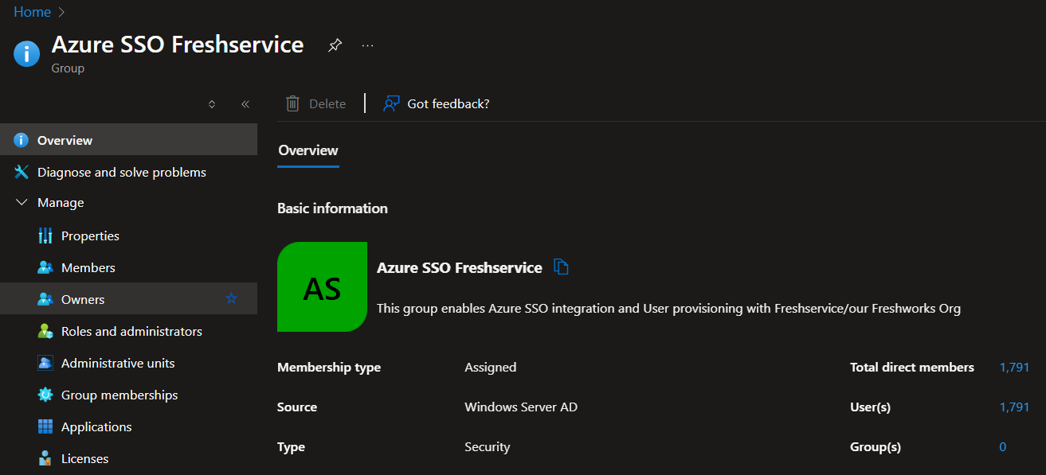Select the Overview tab
1046x475 pixels.
308,150
